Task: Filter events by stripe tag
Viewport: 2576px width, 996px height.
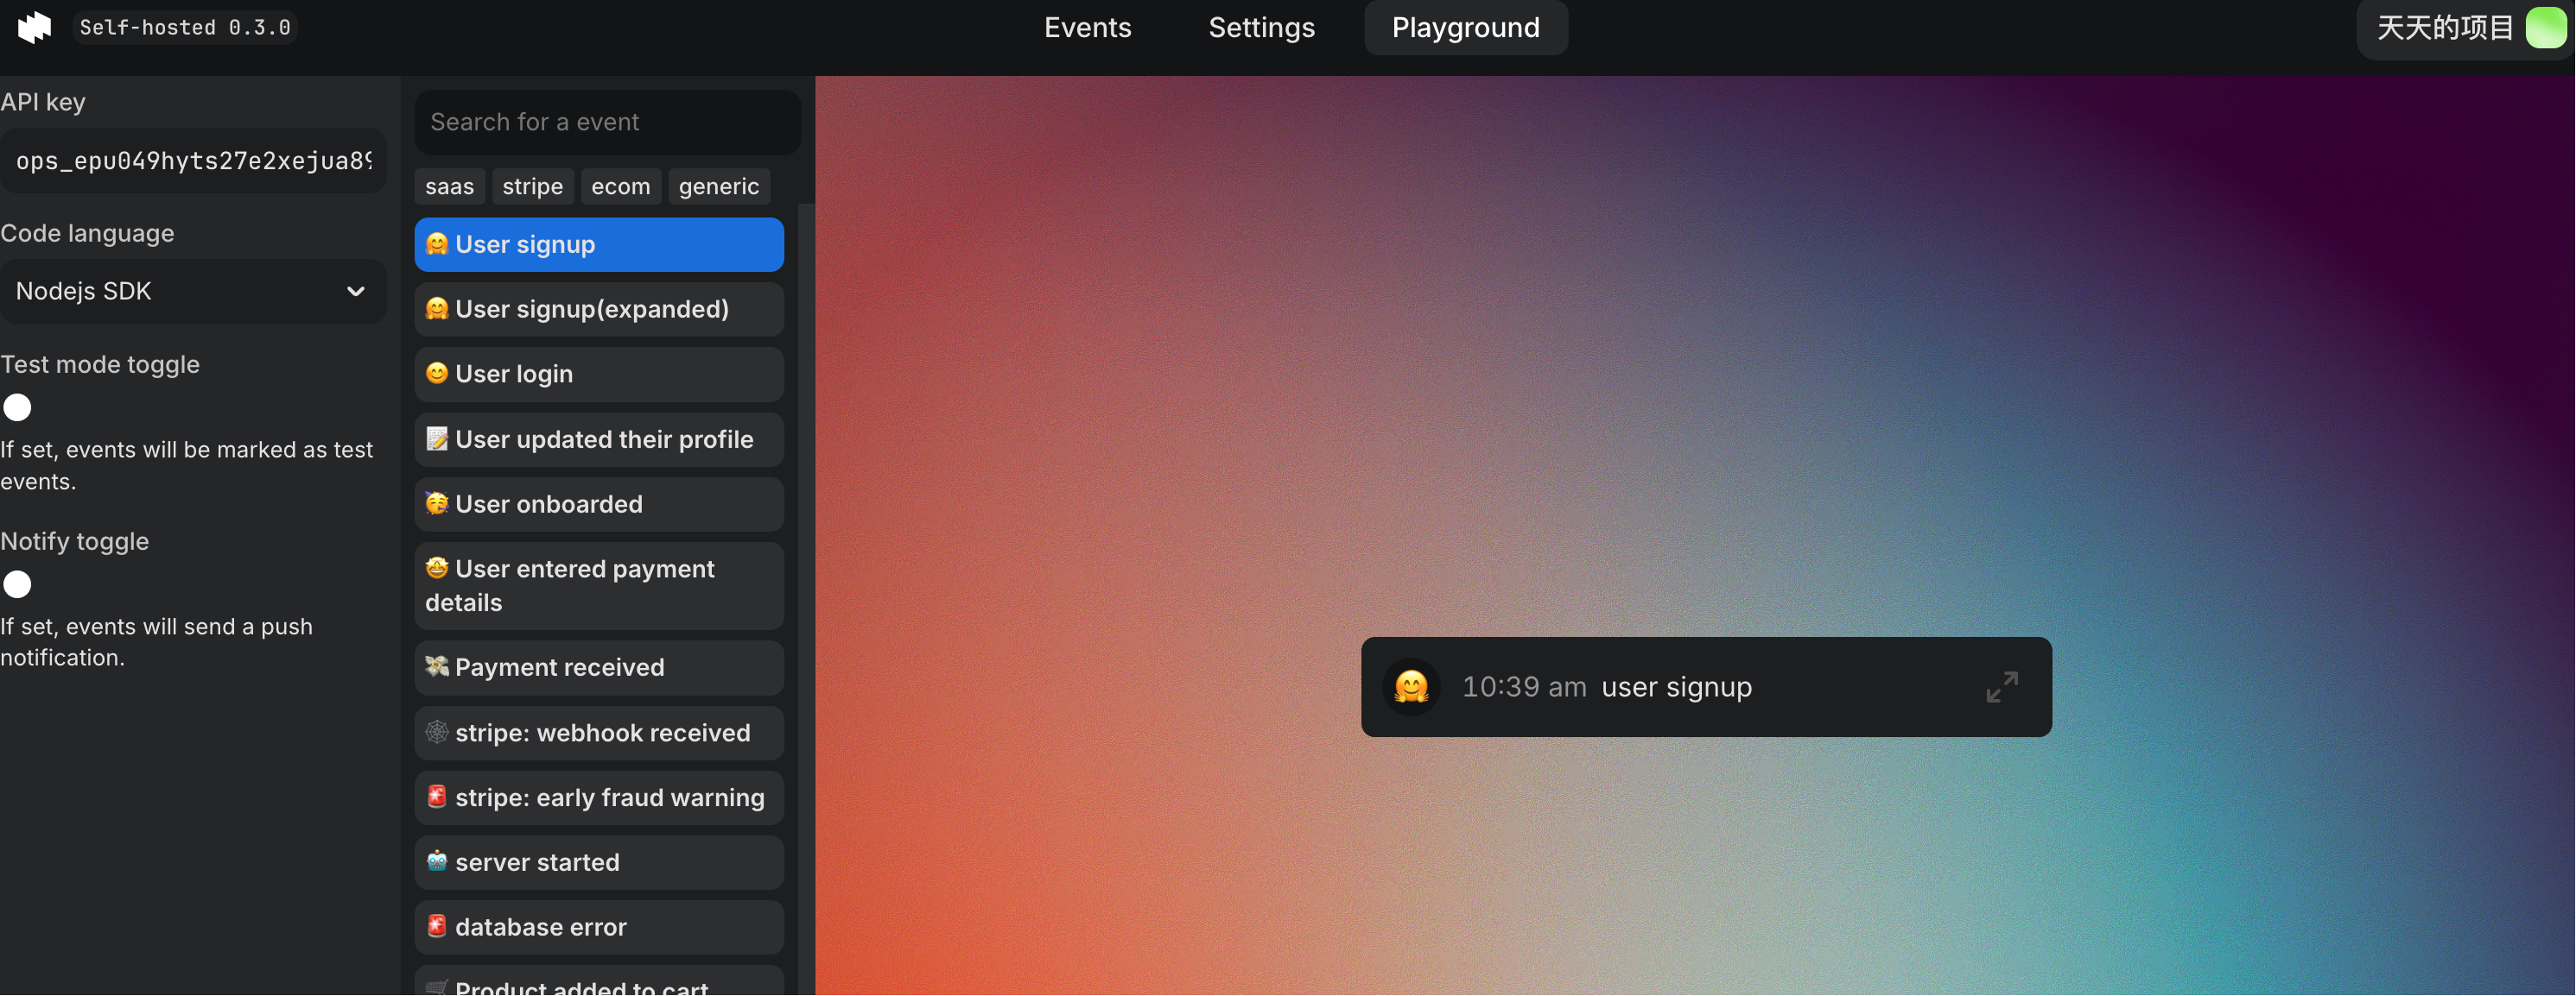Action: coord(532,186)
